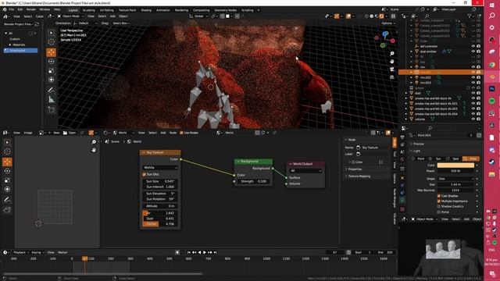Image resolution: width=500 pixels, height=281 pixels.
Task: Select the Unassigned catalog in asset browser
Action: click(20, 51)
